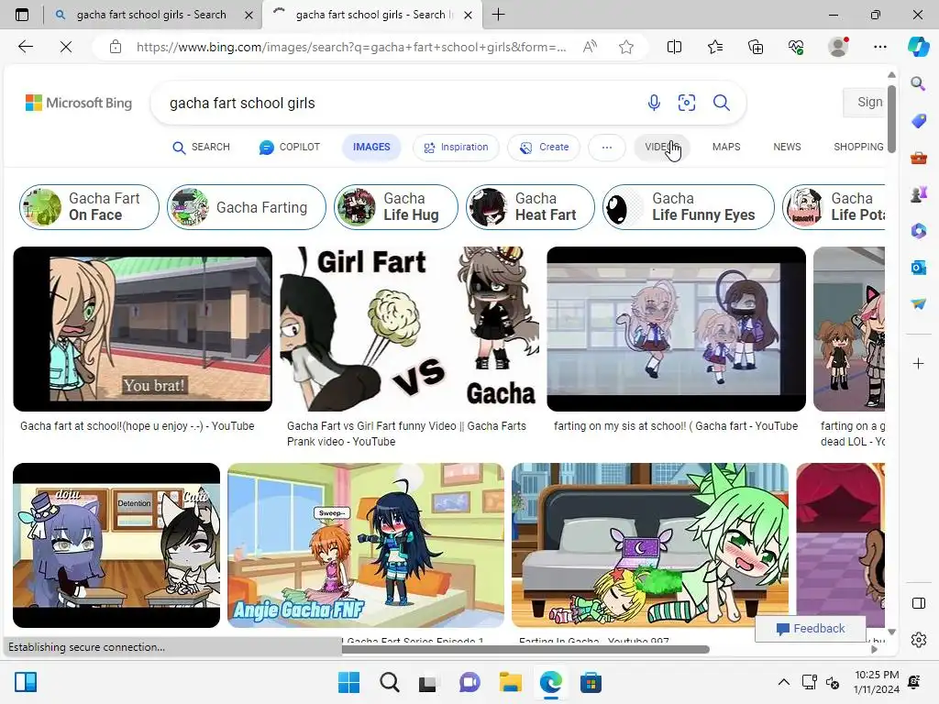Close the active loading tab

[469, 15]
